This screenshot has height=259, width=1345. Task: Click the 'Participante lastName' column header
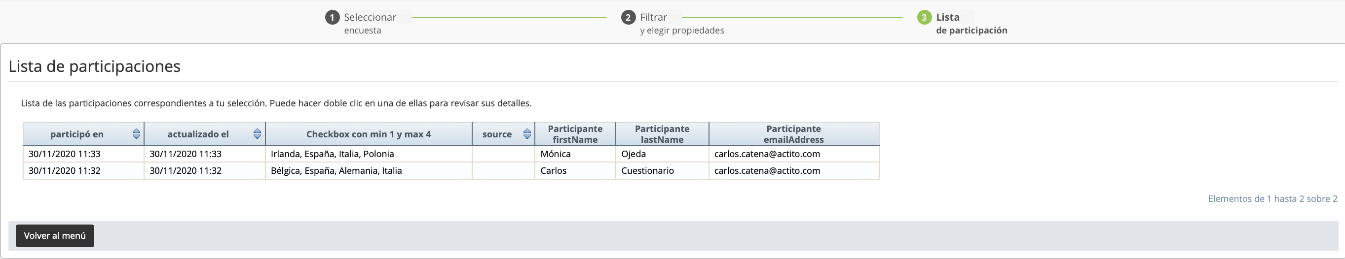click(x=662, y=134)
